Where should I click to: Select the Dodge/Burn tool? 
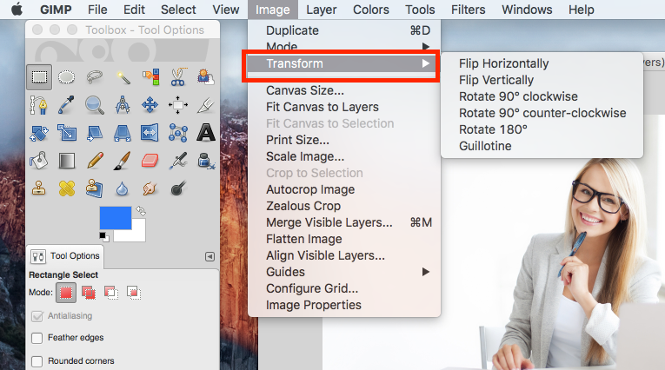click(x=178, y=188)
